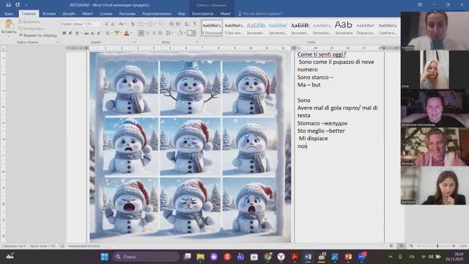Click the Save icon in title bar

point(8,5)
